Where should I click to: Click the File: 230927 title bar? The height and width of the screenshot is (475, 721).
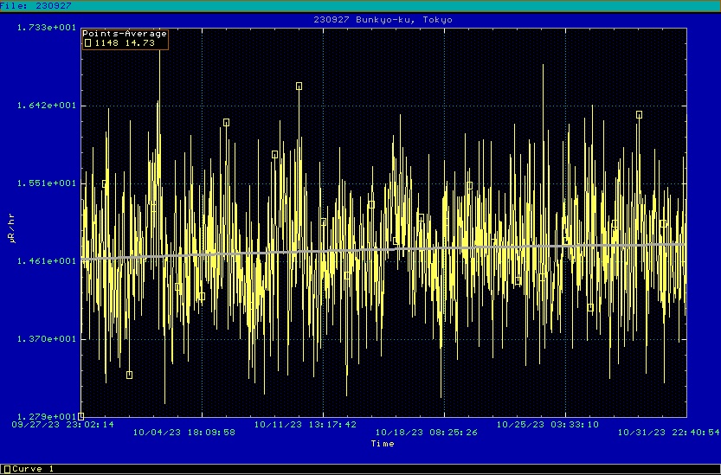[x=36, y=5]
